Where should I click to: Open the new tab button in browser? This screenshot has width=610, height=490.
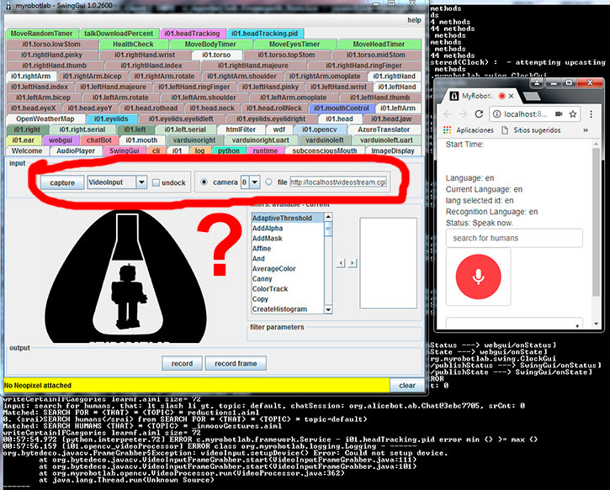(532, 96)
